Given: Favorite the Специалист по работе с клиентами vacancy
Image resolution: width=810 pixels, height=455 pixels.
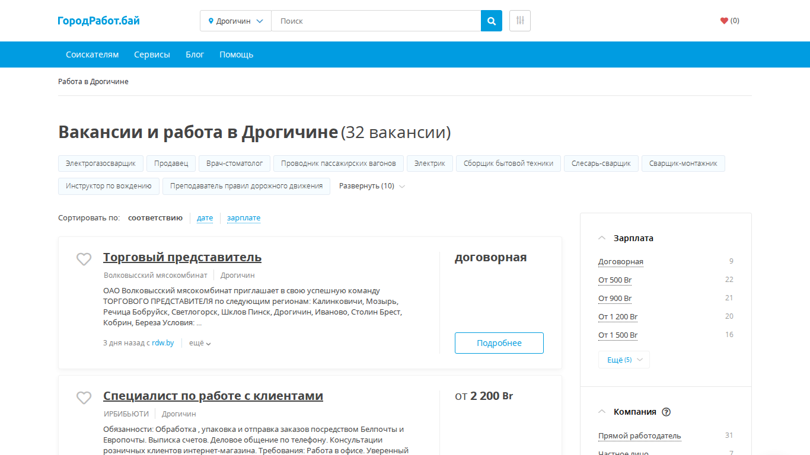Looking at the screenshot, I should [84, 398].
